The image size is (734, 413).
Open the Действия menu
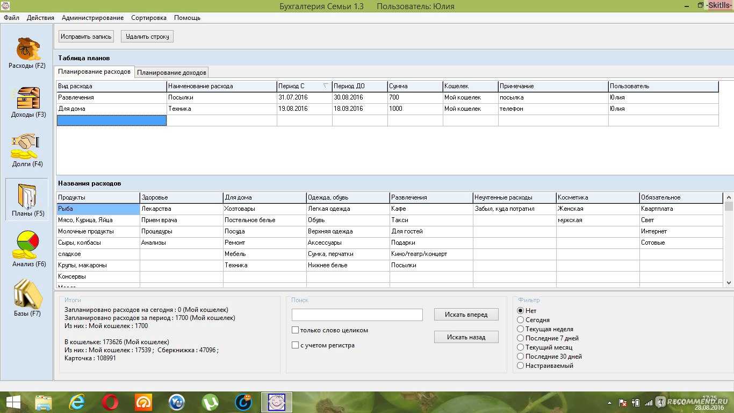click(x=40, y=18)
